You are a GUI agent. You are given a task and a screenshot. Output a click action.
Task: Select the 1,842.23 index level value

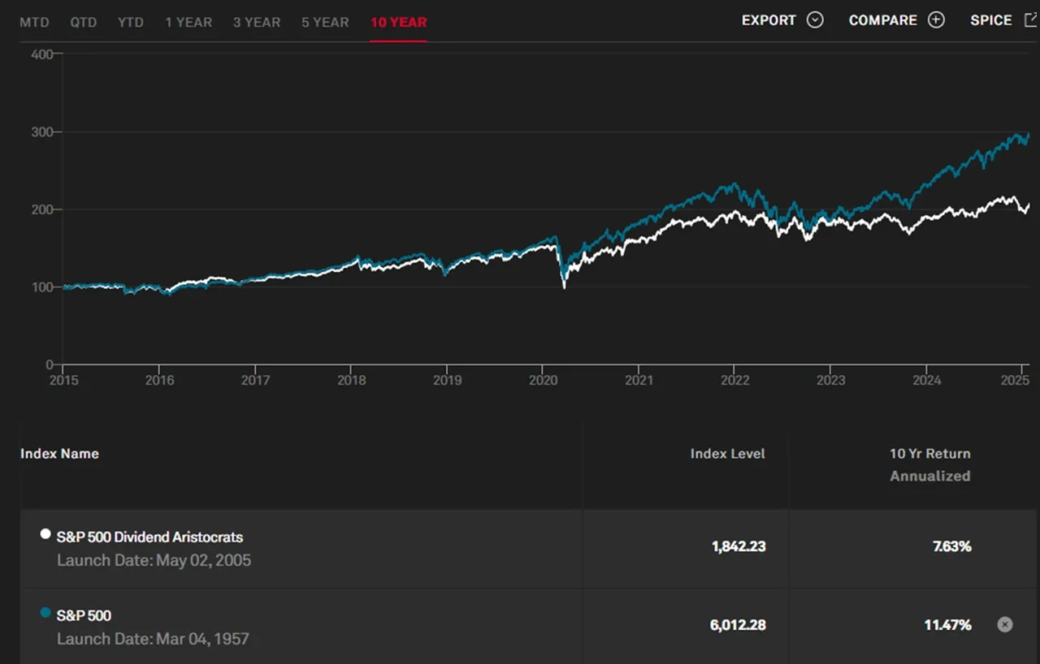(x=739, y=546)
